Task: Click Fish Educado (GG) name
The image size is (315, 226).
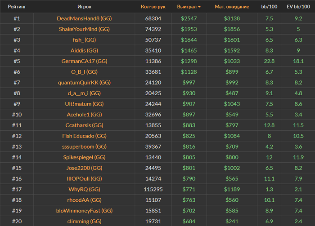Action: point(85,136)
